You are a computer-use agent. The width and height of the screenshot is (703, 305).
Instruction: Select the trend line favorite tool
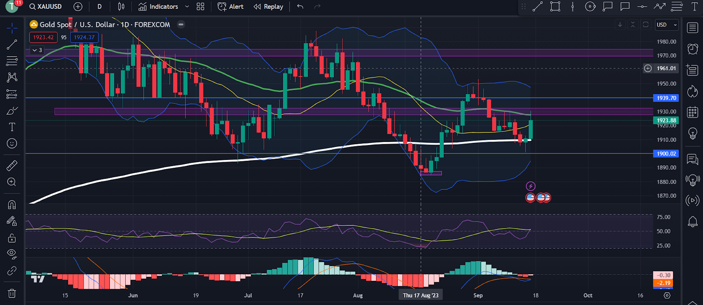[x=538, y=7]
